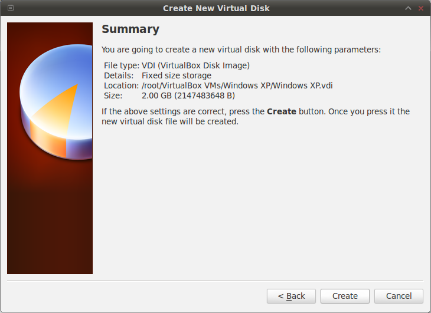
Task: Cancel the virtual disk wizard
Action: 399,296
